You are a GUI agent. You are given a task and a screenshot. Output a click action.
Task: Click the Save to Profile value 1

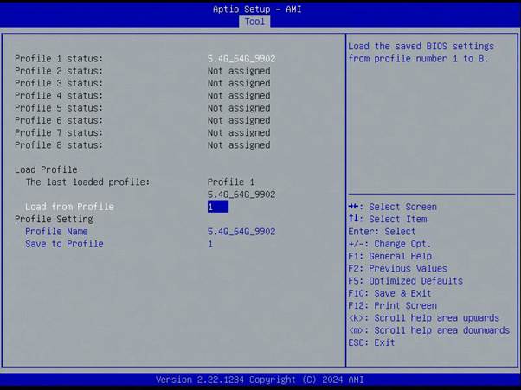pos(210,244)
